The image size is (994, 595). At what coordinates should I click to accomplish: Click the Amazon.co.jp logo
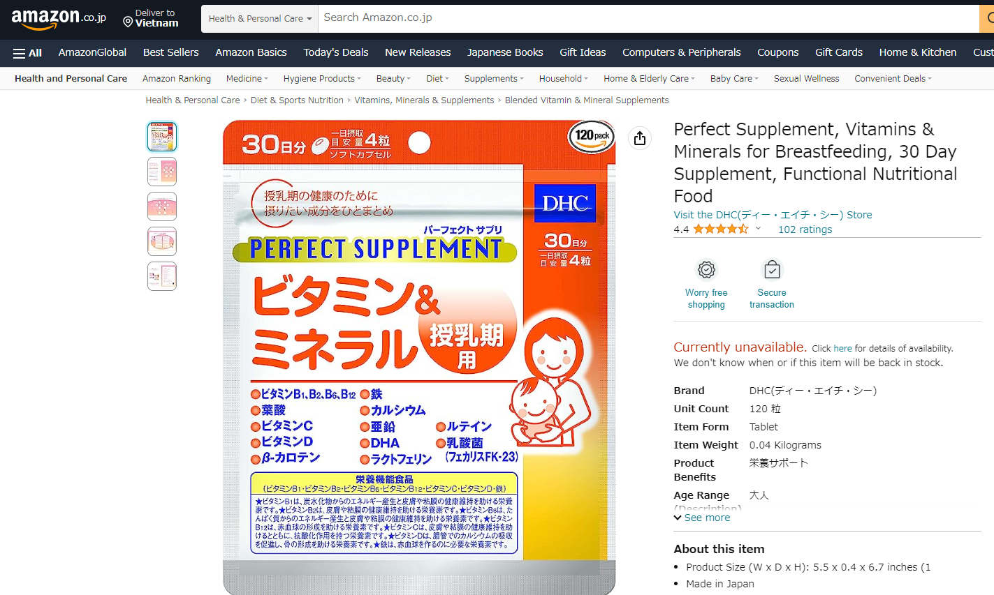[x=59, y=19]
